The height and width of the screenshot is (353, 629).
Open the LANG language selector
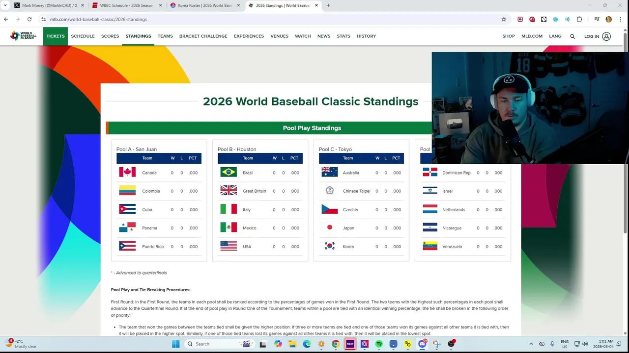(x=555, y=36)
